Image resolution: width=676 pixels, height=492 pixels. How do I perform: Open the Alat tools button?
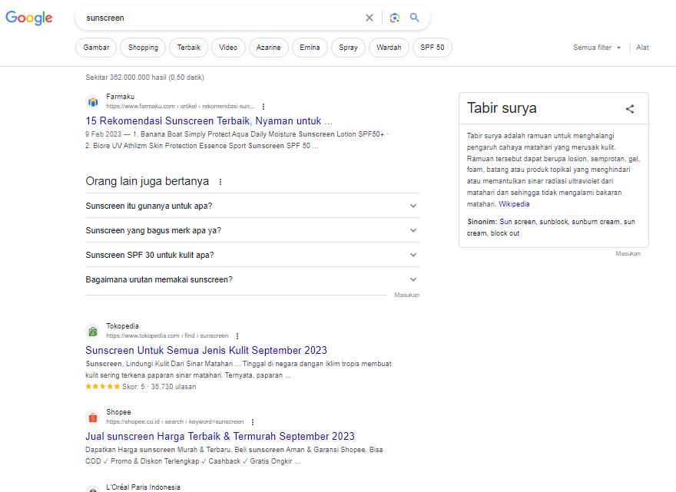(x=642, y=48)
